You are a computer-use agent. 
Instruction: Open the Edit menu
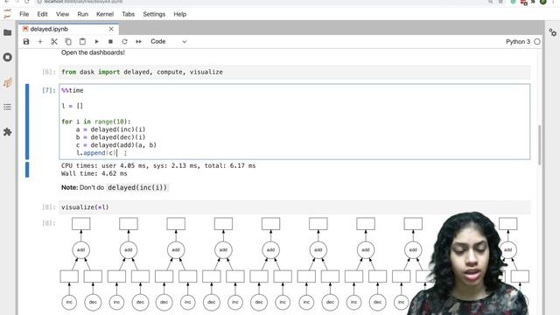point(42,14)
